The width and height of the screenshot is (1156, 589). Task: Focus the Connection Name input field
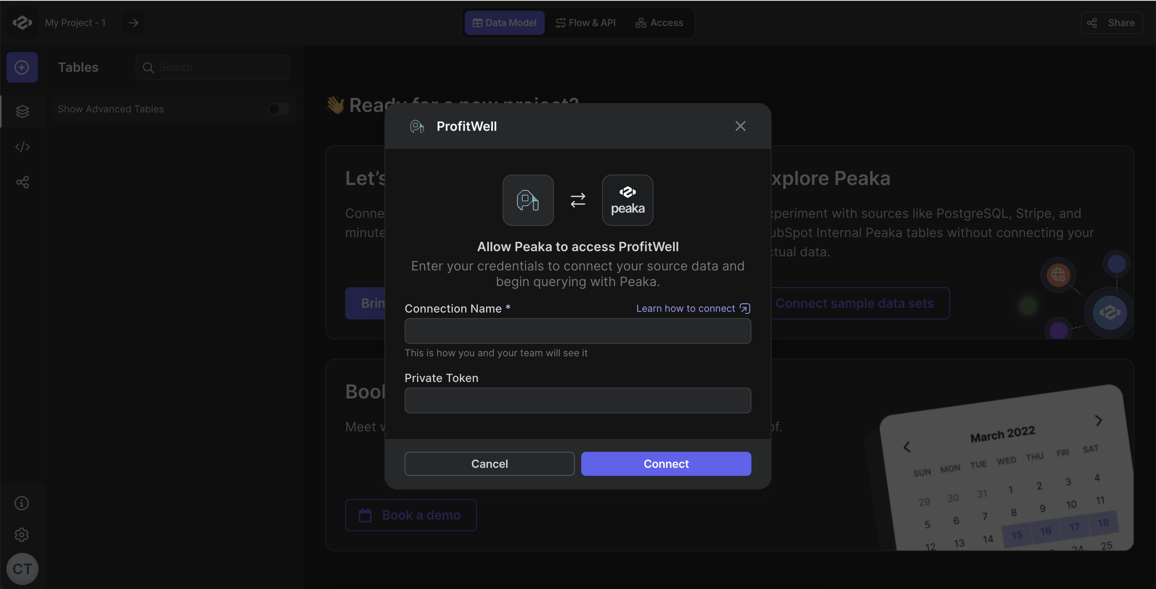pos(578,331)
